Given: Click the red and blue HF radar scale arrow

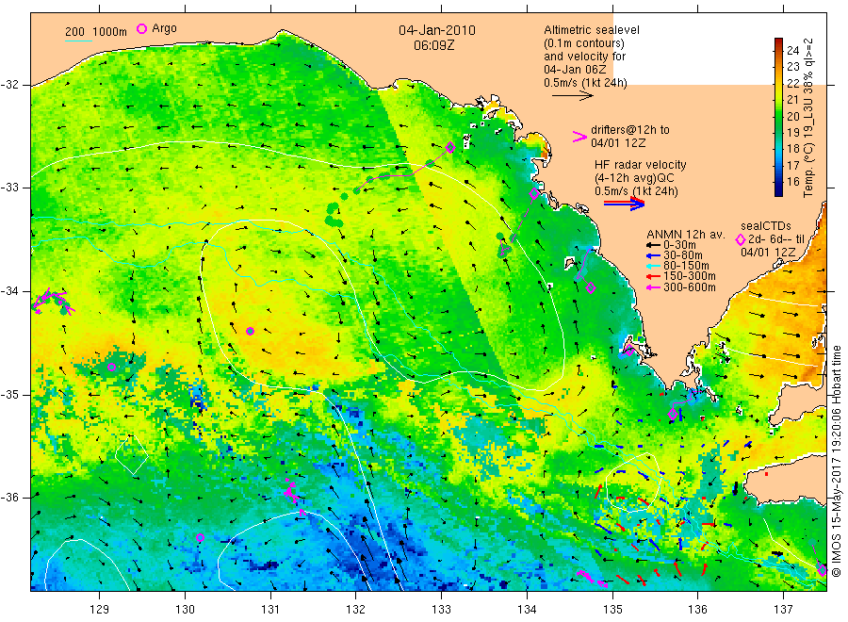Looking at the screenshot, I should coord(624,204).
